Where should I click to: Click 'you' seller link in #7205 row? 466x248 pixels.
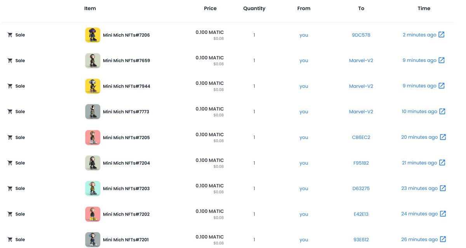[x=304, y=137]
